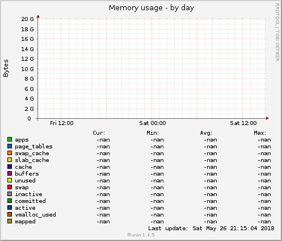The width and height of the screenshot is (282, 241).
Task: Click the yellow slab_cache legend swatch
Action: [10, 160]
